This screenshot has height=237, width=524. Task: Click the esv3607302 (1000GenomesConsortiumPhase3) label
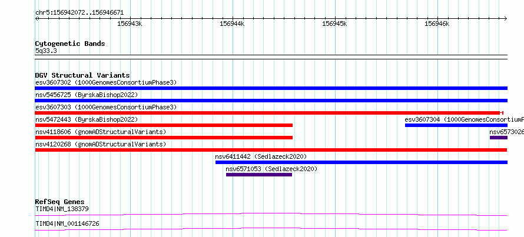106,82
